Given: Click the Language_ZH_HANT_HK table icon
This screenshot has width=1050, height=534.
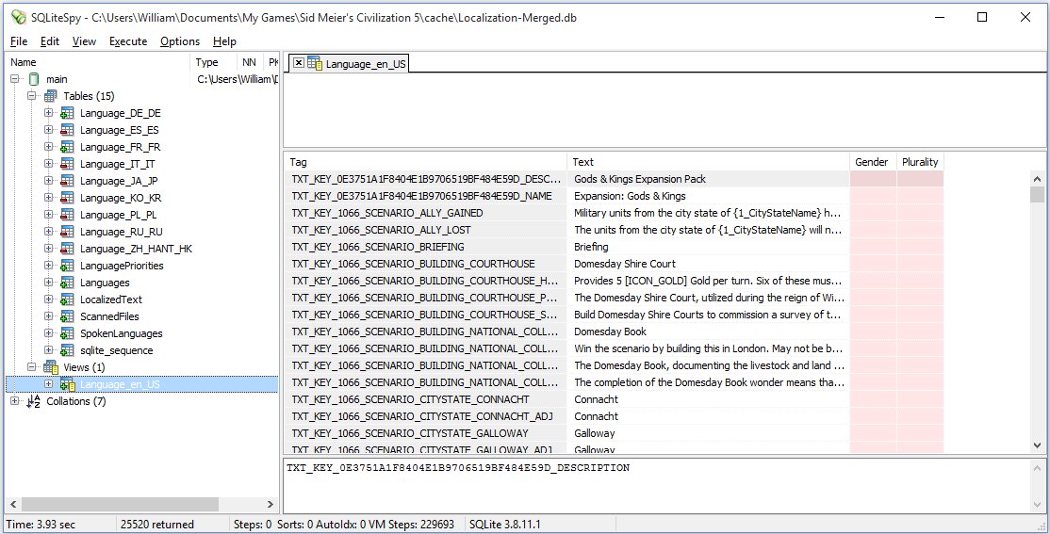Looking at the screenshot, I should [67, 249].
